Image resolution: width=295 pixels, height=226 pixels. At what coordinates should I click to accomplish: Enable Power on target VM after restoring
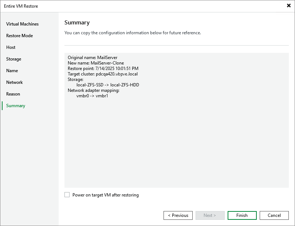point(67,195)
